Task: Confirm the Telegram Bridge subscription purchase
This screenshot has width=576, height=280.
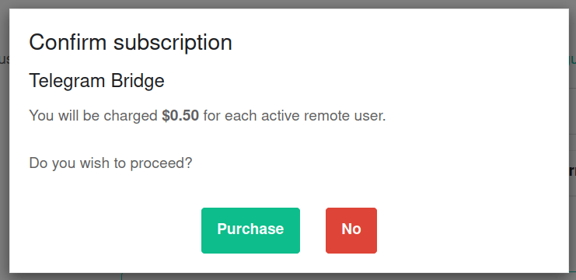Action: click(x=250, y=230)
